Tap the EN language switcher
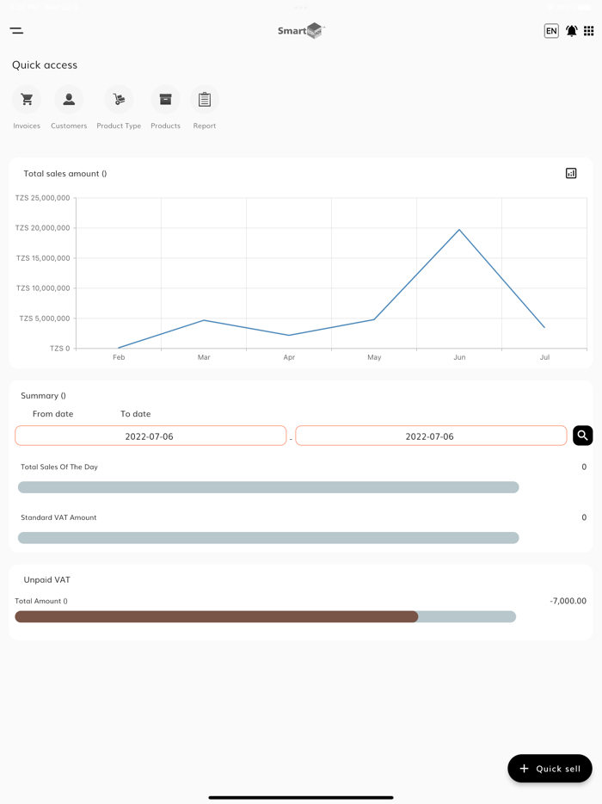The image size is (602, 804). (551, 31)
